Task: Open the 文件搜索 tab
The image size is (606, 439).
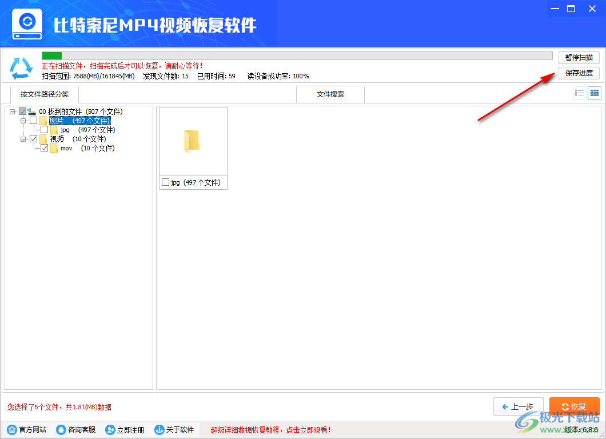Action: tap(330, 94)
